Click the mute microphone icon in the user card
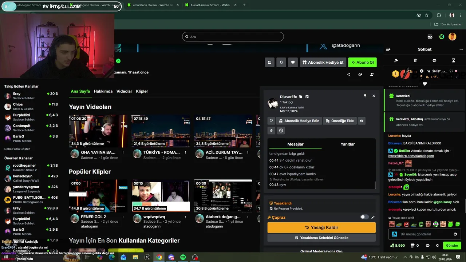The image size is (466, 262). 271,130
